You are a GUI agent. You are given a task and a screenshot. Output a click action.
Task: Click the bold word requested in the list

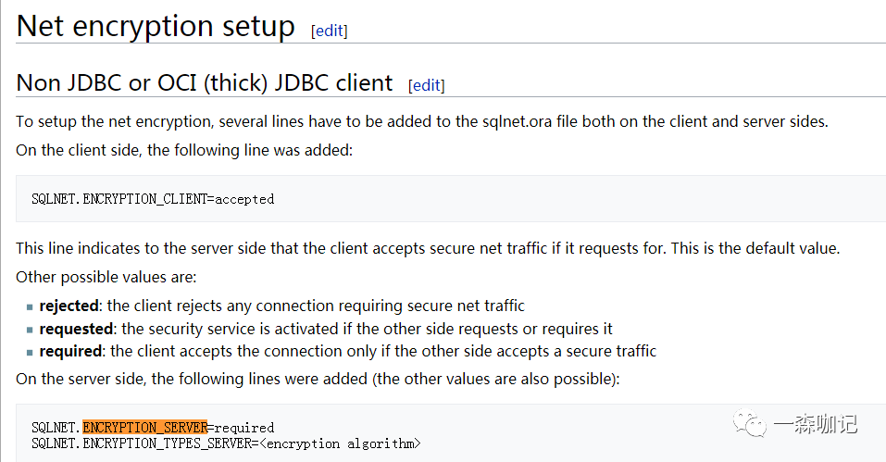(76, 329)
